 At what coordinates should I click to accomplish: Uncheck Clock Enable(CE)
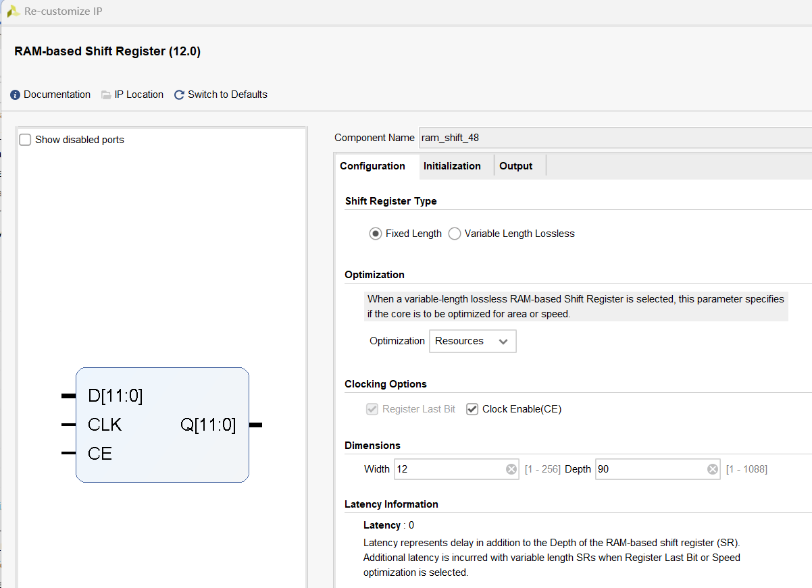tap(472, 408)
